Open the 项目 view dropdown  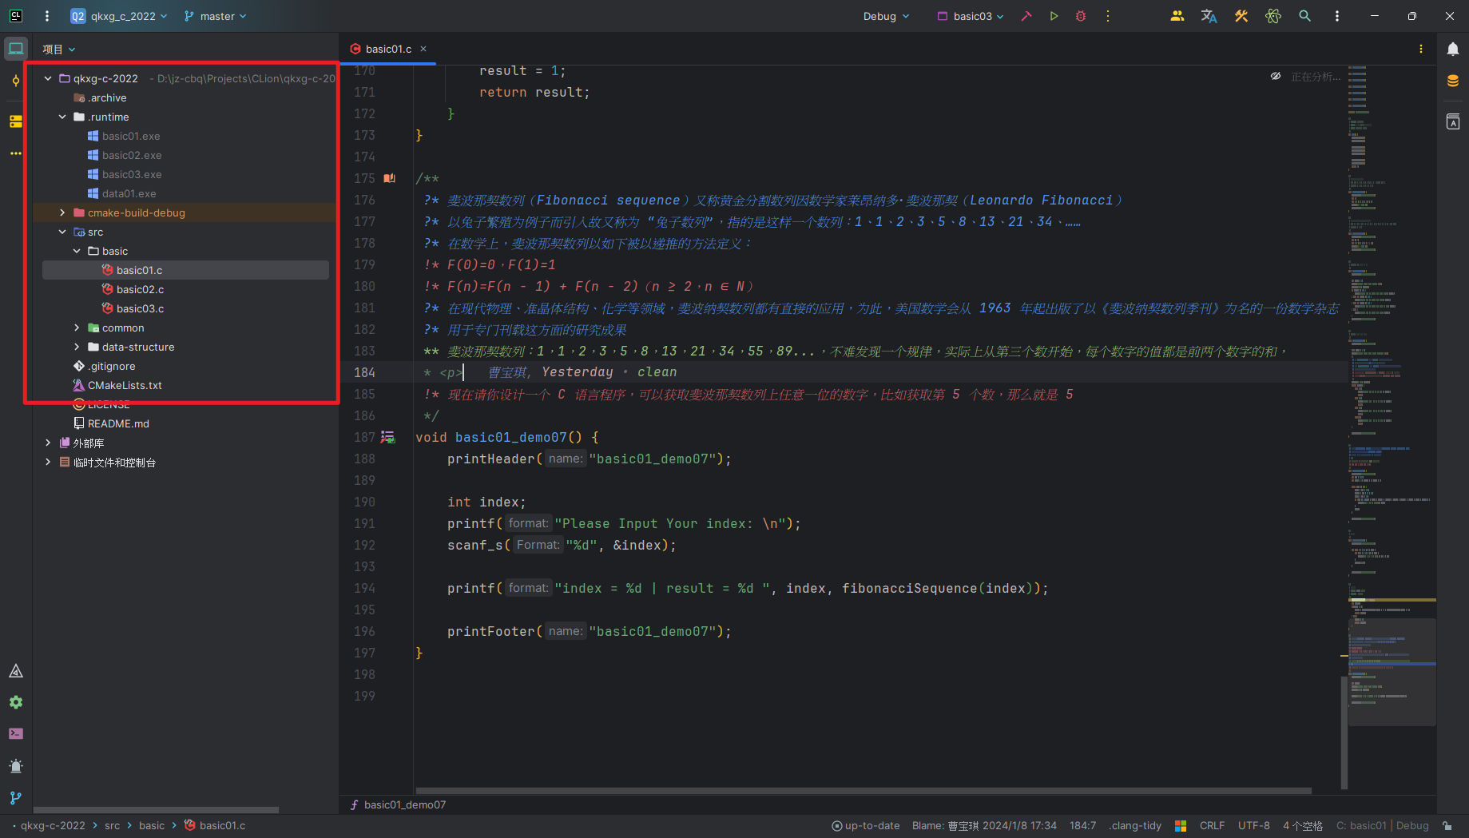(59, 50)
